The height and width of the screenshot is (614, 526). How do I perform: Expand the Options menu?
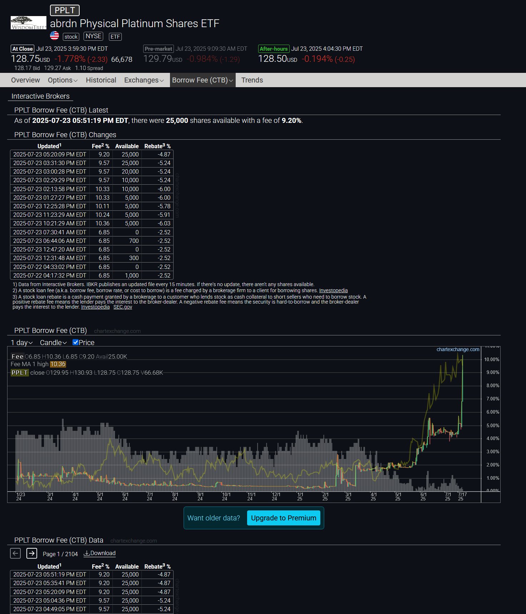click(63, 80)
